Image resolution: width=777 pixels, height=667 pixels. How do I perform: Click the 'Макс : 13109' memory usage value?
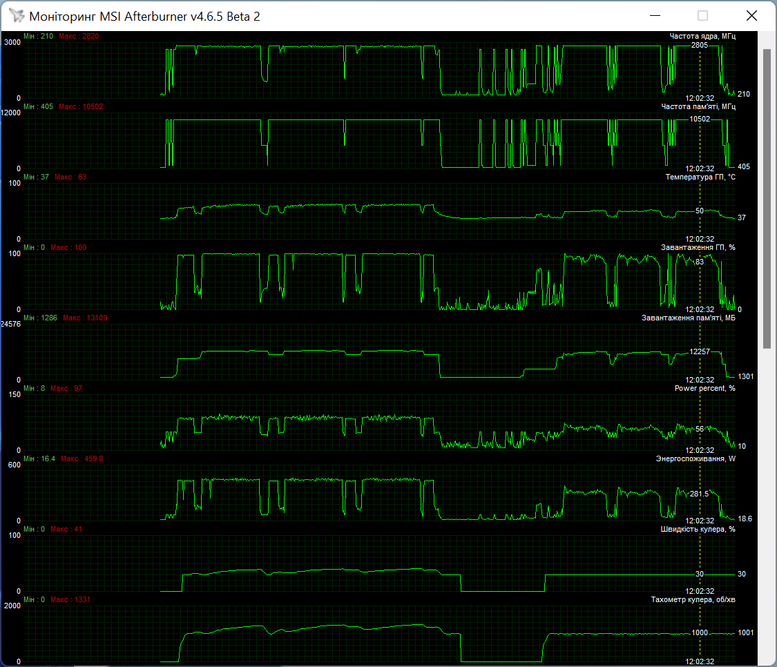coord(85,318)
